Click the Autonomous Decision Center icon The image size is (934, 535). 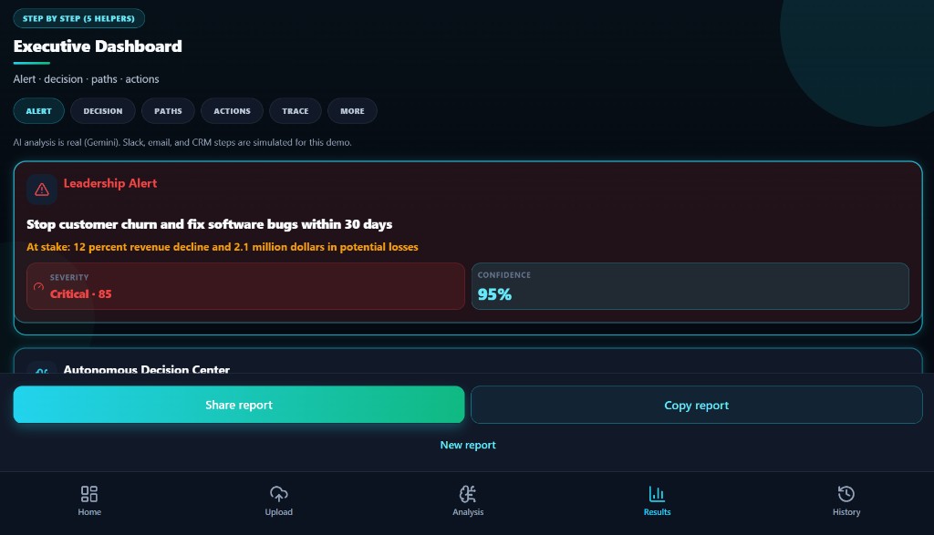tap(42, 370)
